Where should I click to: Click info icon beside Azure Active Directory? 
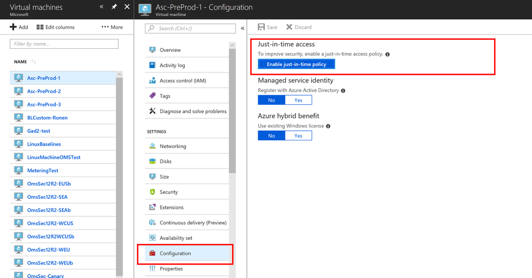click(x=343, y=91)
